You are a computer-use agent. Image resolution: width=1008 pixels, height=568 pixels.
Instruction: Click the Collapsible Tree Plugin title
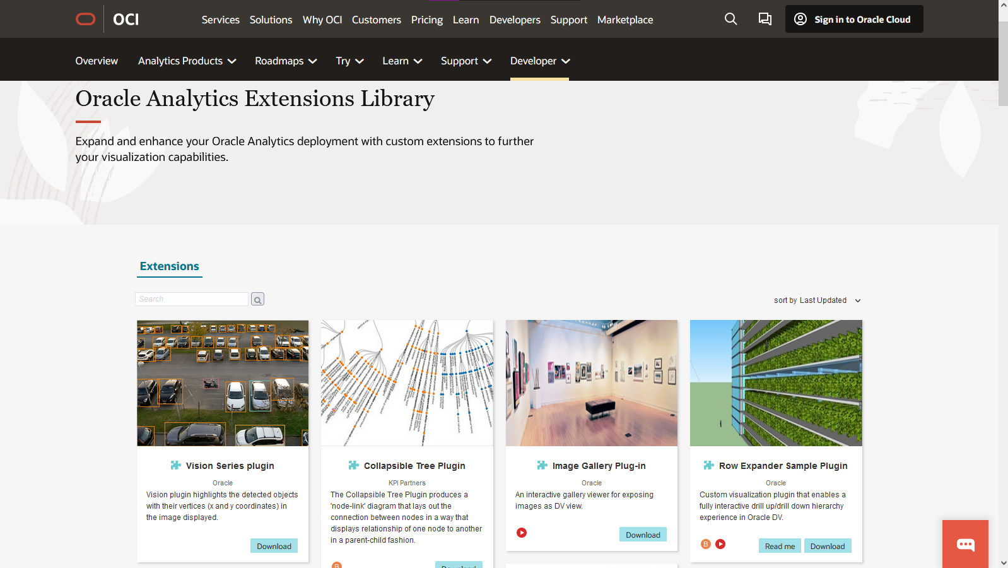(414, 466)
